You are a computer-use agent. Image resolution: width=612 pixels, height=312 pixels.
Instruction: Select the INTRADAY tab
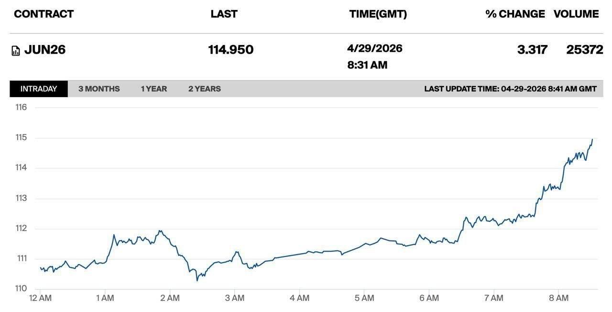[x=39, y=89]
